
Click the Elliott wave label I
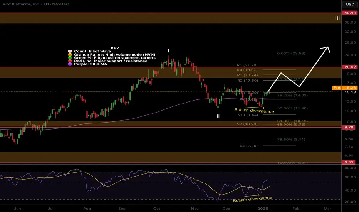click(168, 50)
